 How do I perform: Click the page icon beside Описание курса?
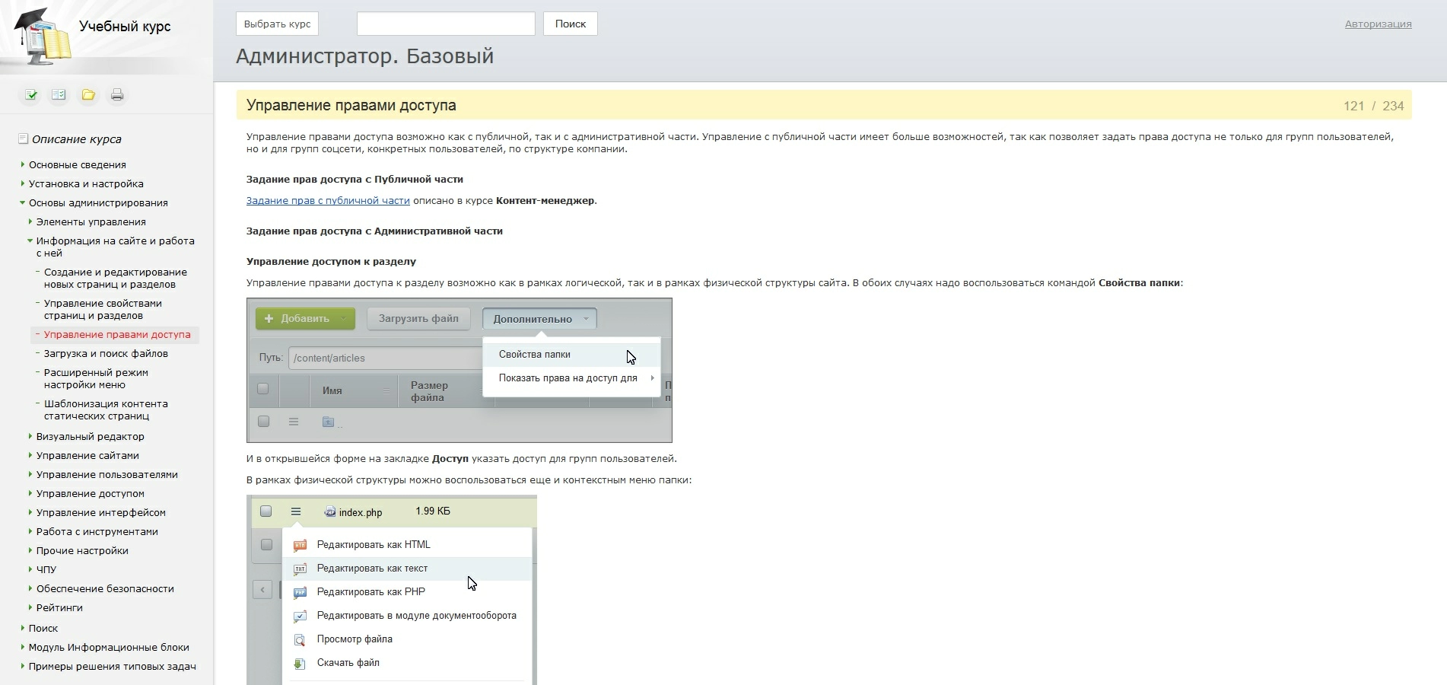[x=23, y=139]
